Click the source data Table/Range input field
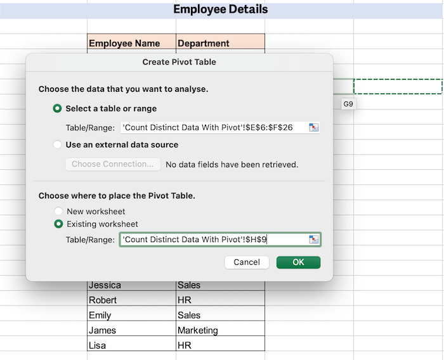The image size is (444, 360). tap(219, 127)
